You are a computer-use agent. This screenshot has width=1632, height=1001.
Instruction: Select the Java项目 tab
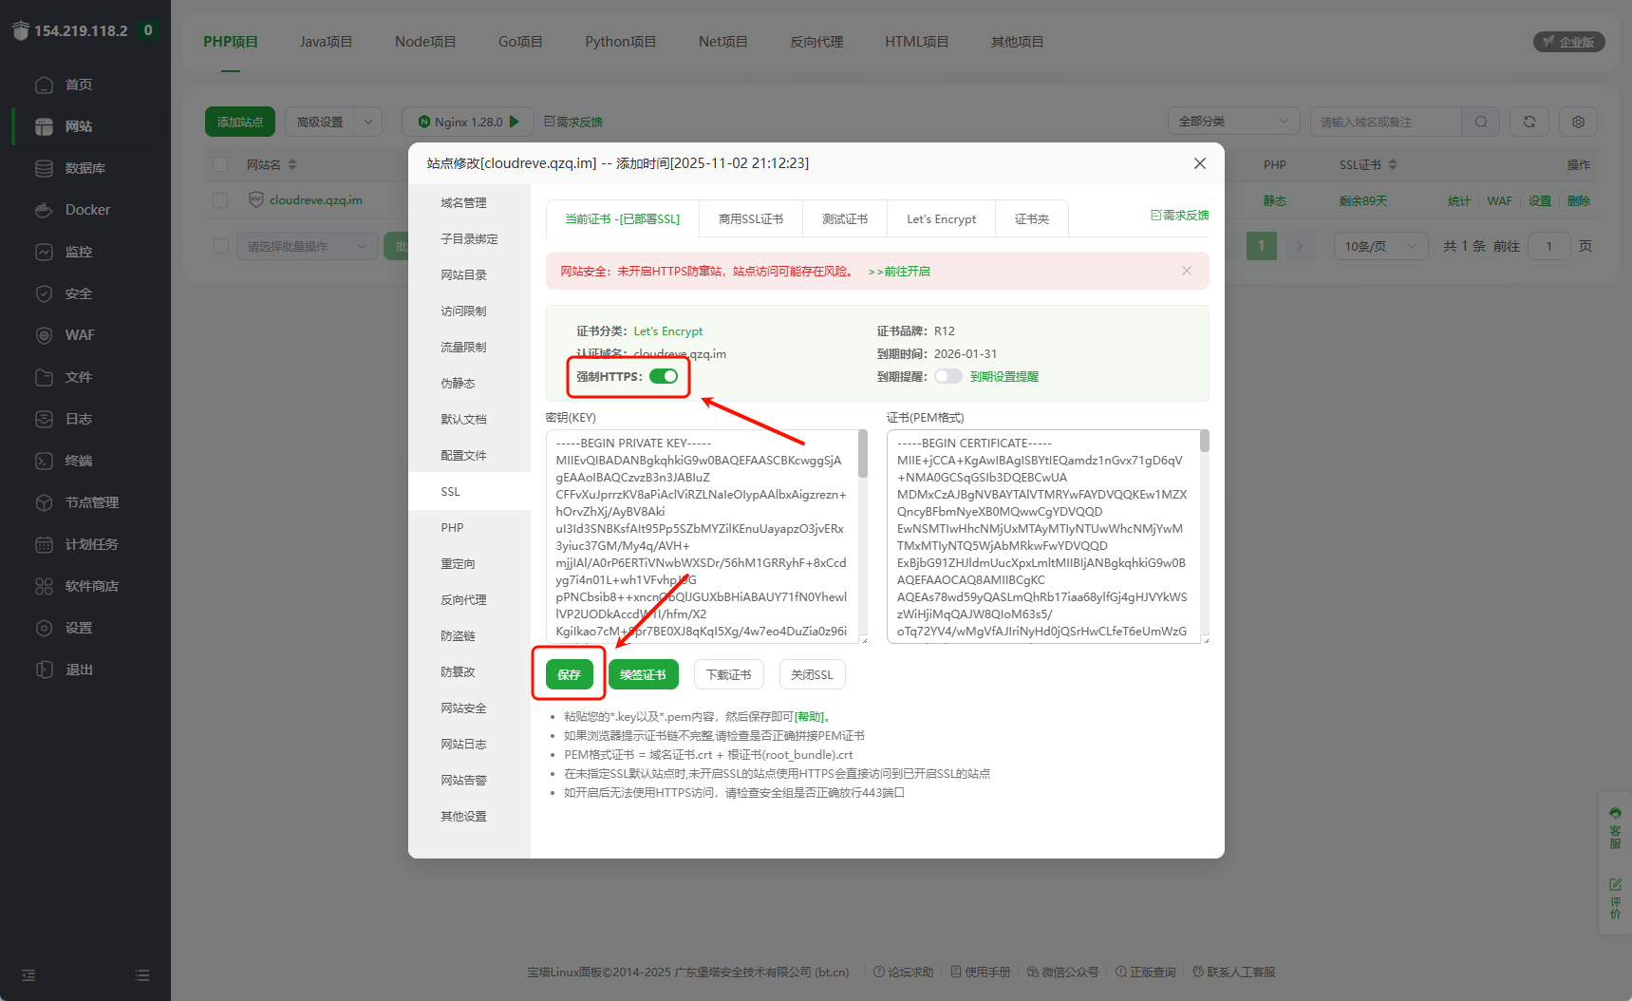coord(326,42)
